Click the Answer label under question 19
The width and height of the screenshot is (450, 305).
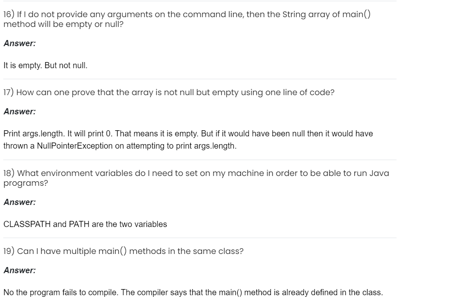coord(20,270)
